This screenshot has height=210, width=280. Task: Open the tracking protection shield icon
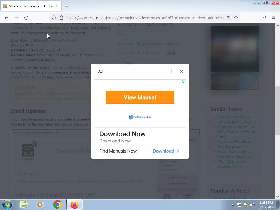coord(54,17)
